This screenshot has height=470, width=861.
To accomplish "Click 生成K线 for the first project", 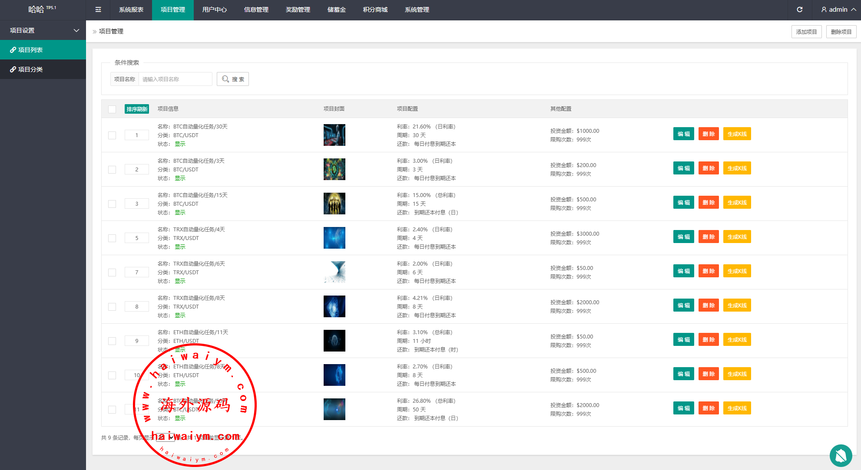I will pos(737,134).
